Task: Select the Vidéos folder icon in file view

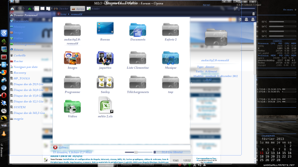Action: [72, 106]
